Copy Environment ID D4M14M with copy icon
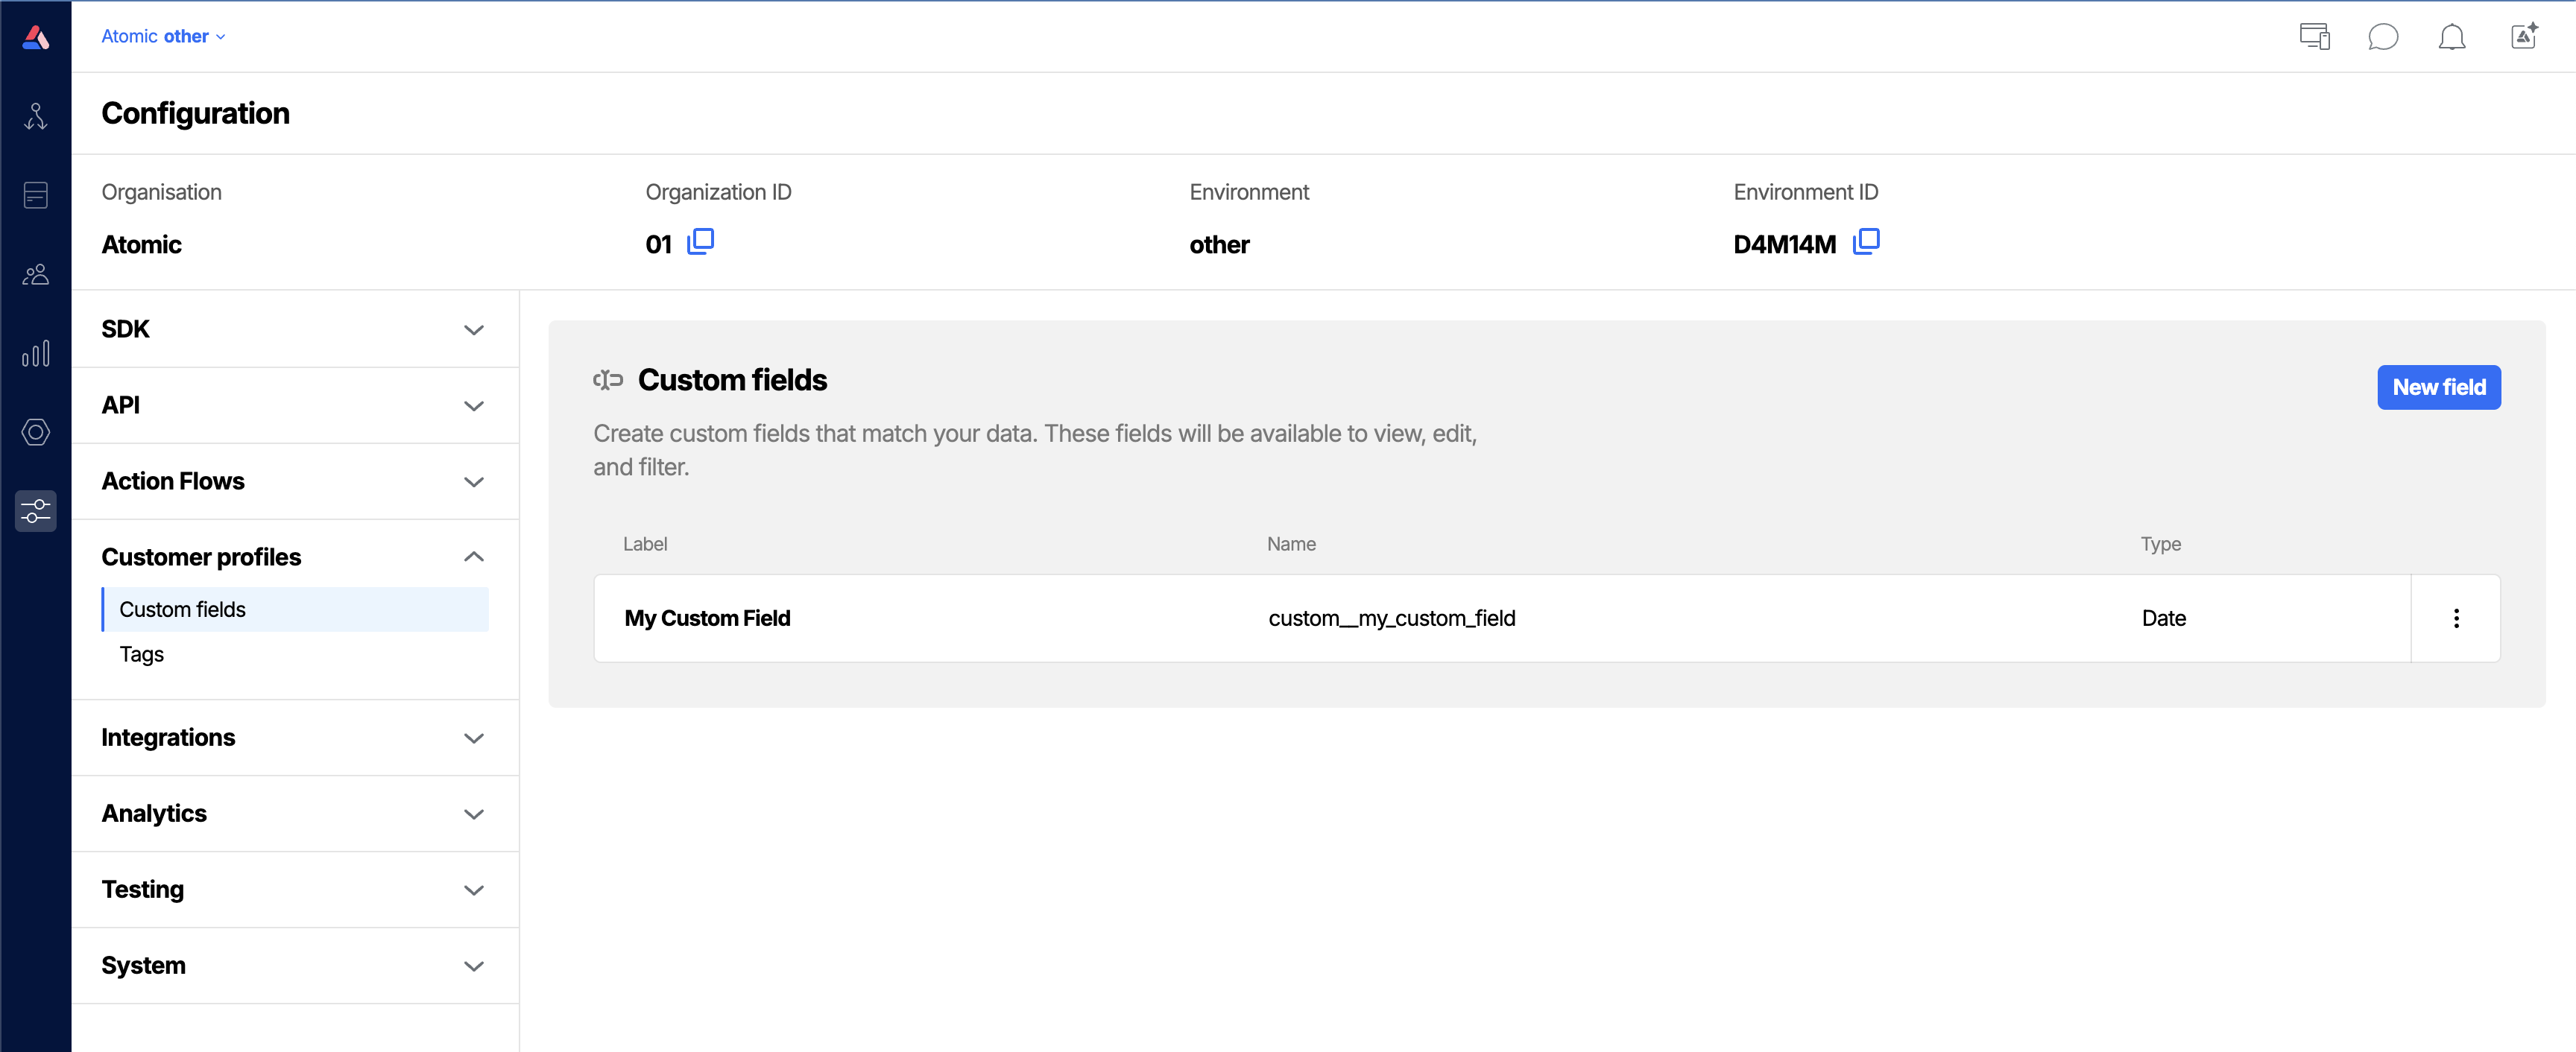 [x=1866, y=242]
